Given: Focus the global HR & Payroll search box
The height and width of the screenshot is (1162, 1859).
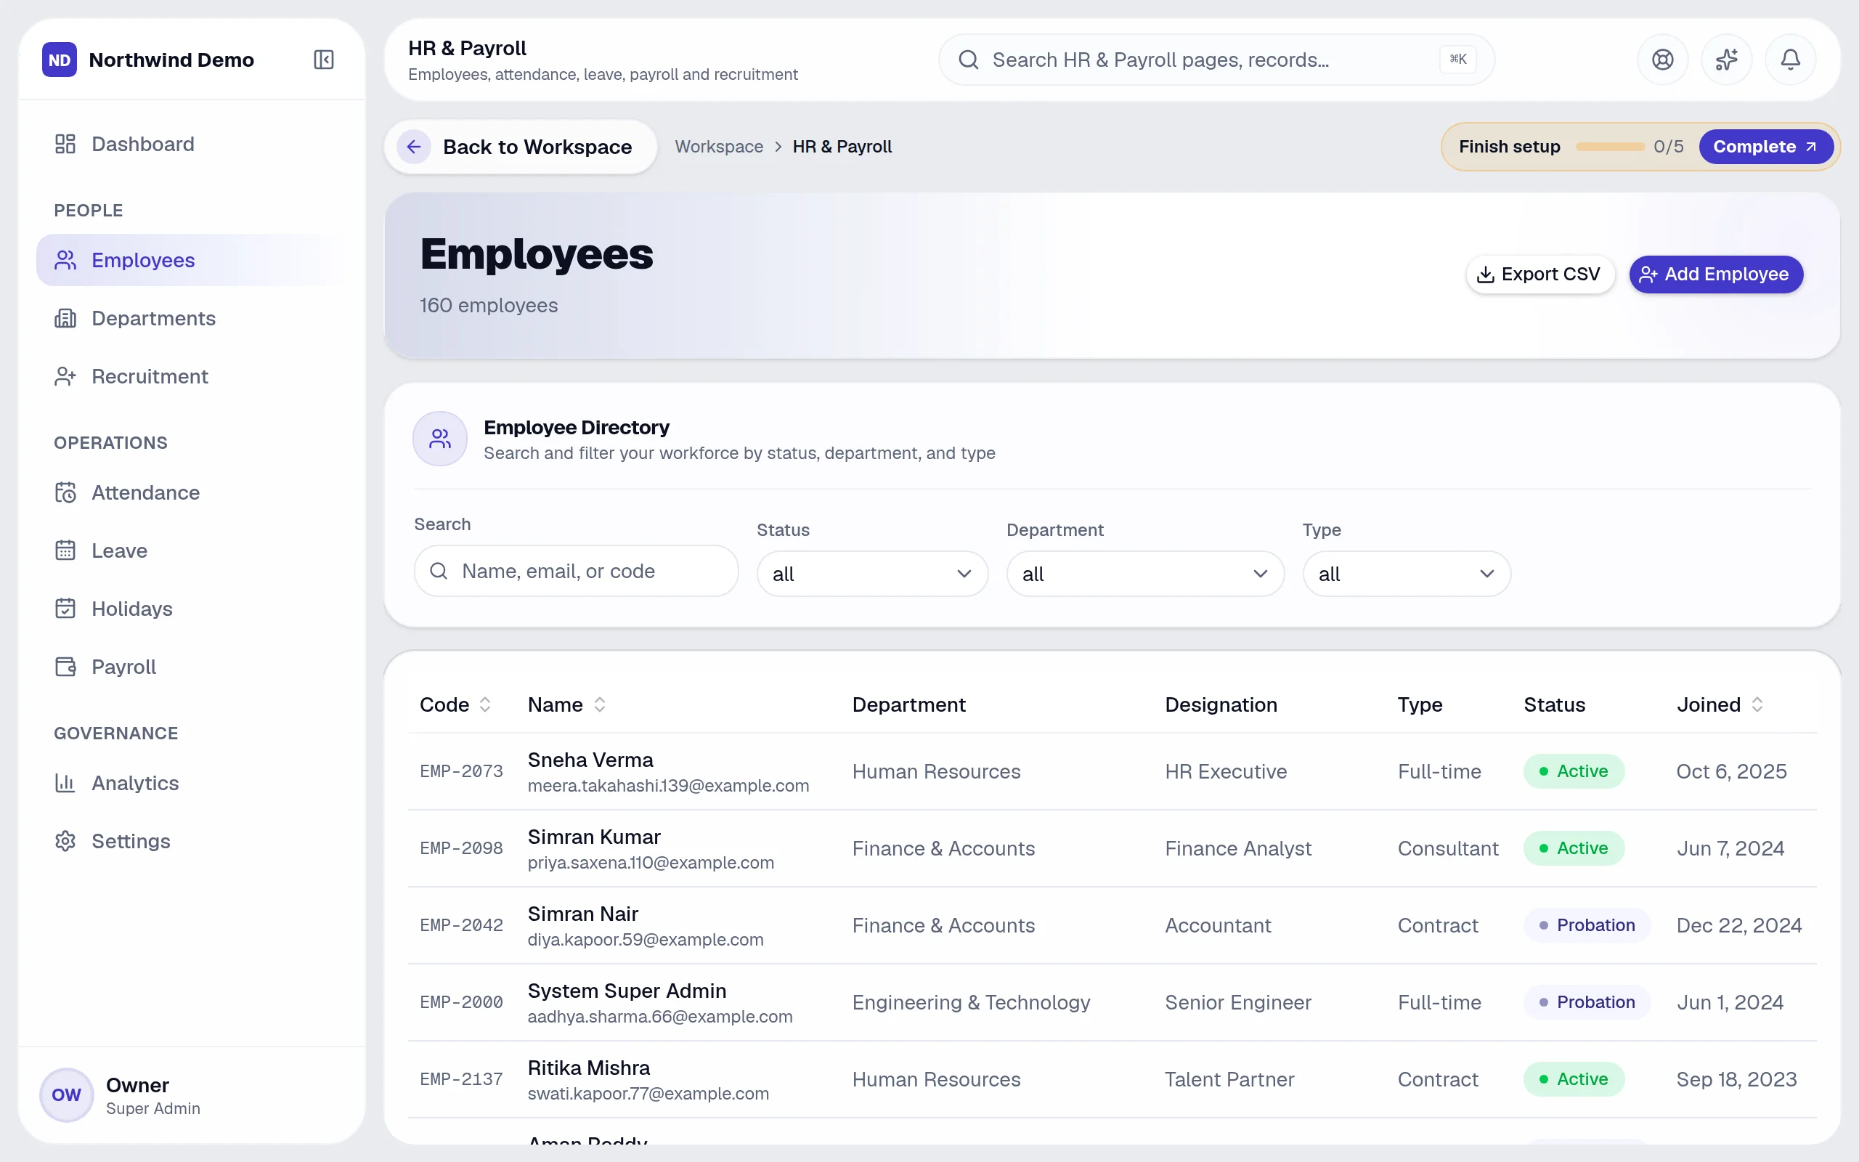Looking at the screenshot, I should coord(1216,59).
